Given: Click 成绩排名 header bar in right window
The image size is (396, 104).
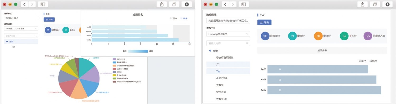Looking at the screenshot, I should point(322,50).
